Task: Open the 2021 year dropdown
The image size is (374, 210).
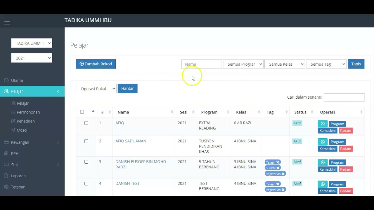Action: pyautogui.click(x=32, y=58)
